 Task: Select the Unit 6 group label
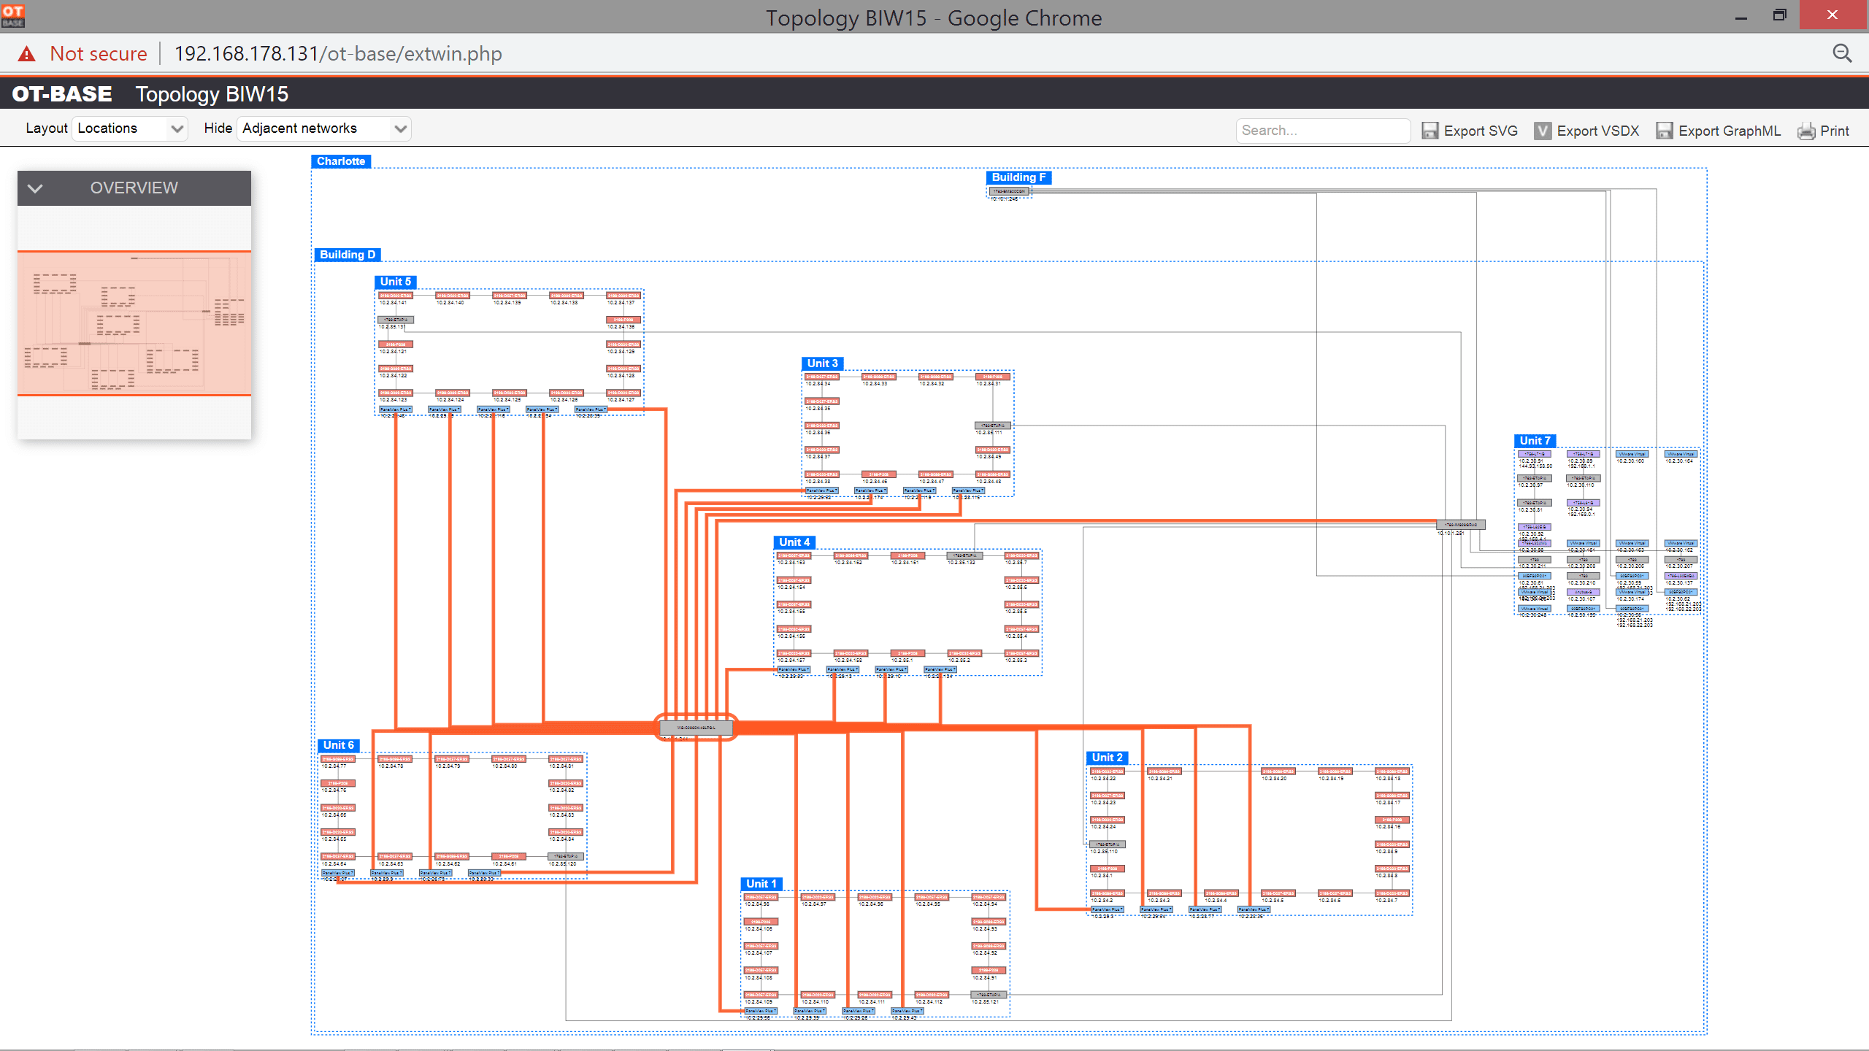pos(339,745)
